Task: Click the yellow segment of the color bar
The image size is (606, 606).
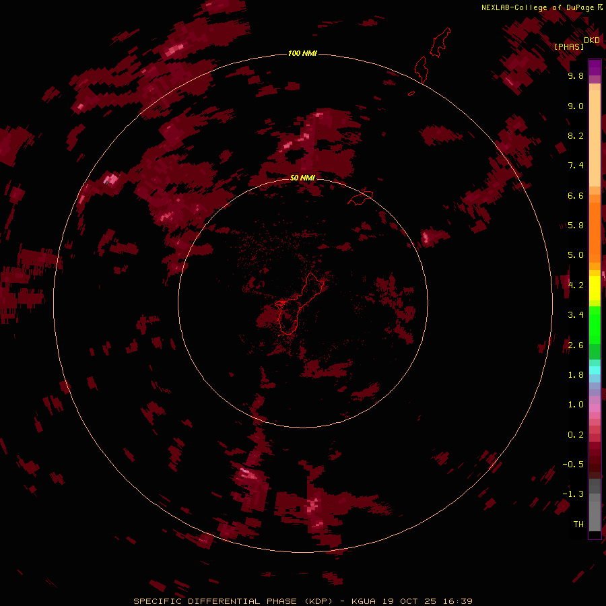Action: [595, 288]
